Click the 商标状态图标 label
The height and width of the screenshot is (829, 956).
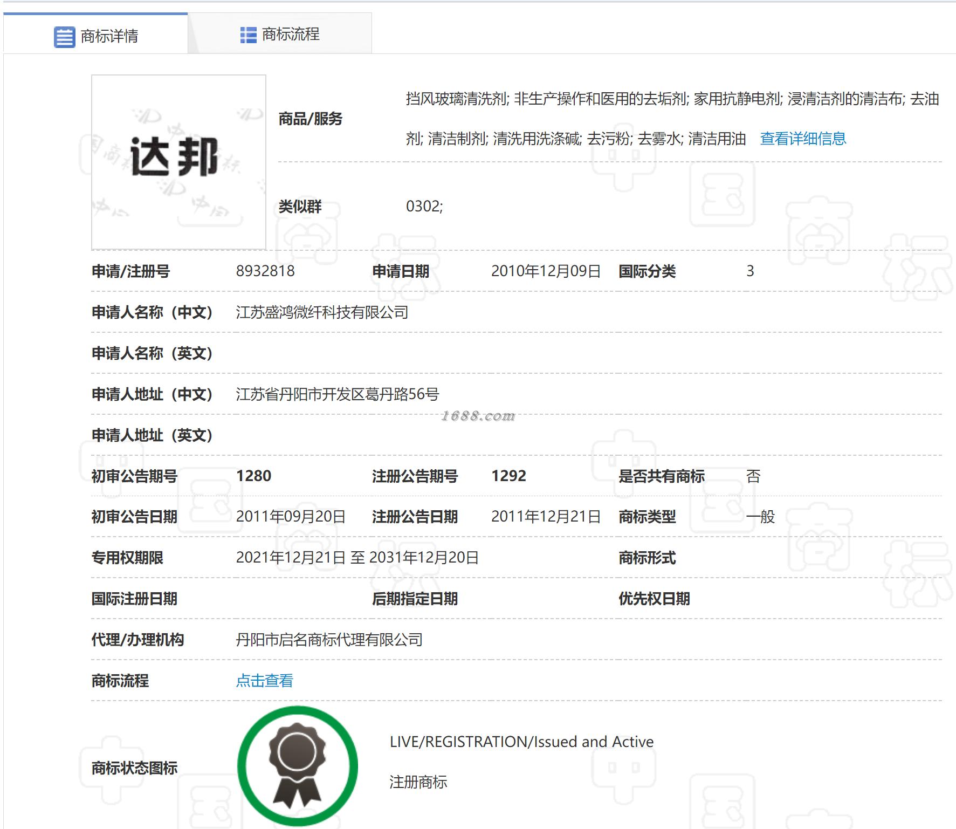click(x=134, y=768)
